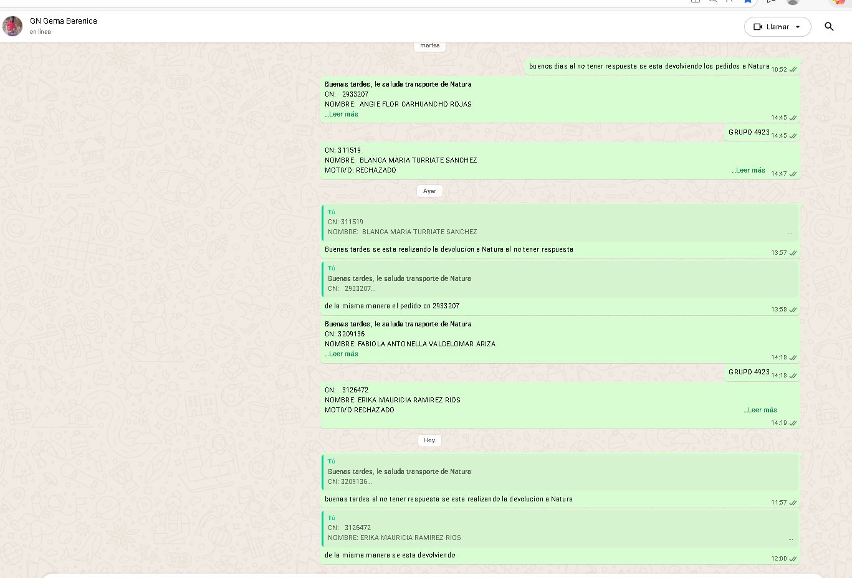The image size is (852, 578).
Task: Click read-receipt ticks on the 12:00 message
Action: point(793,559)
